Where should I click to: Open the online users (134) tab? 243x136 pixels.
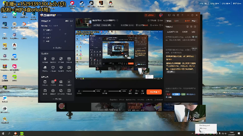click(x=173, y=32)
